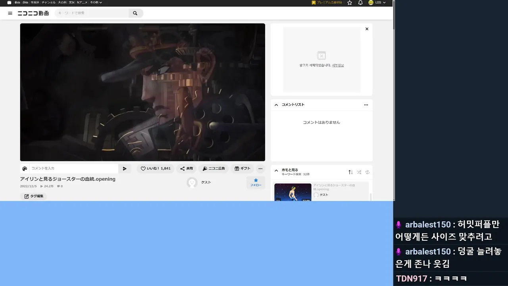This screenshot has width=508, height=286.
Task: Open Nアニメ in the top menu
Action: (x=82, y=2)
